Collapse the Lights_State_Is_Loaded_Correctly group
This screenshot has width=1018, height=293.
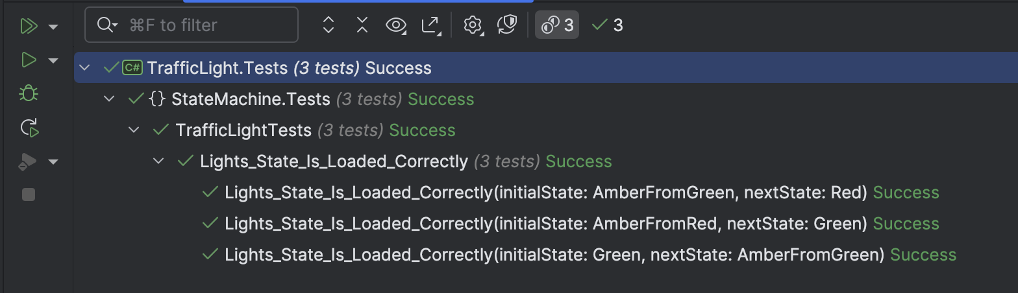(158, 161)
